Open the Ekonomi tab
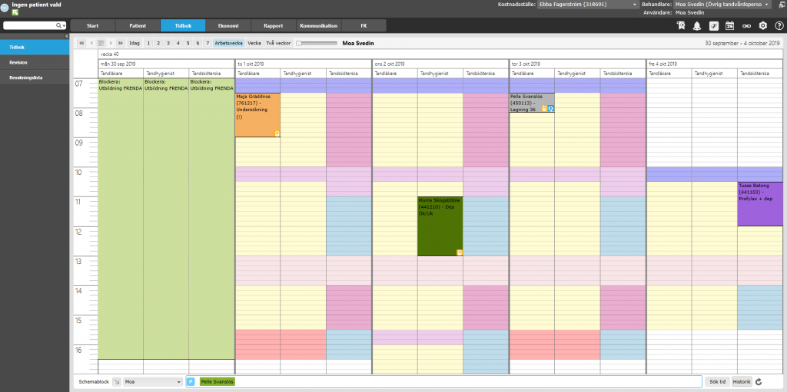The image size is (787, 392). 227,25
